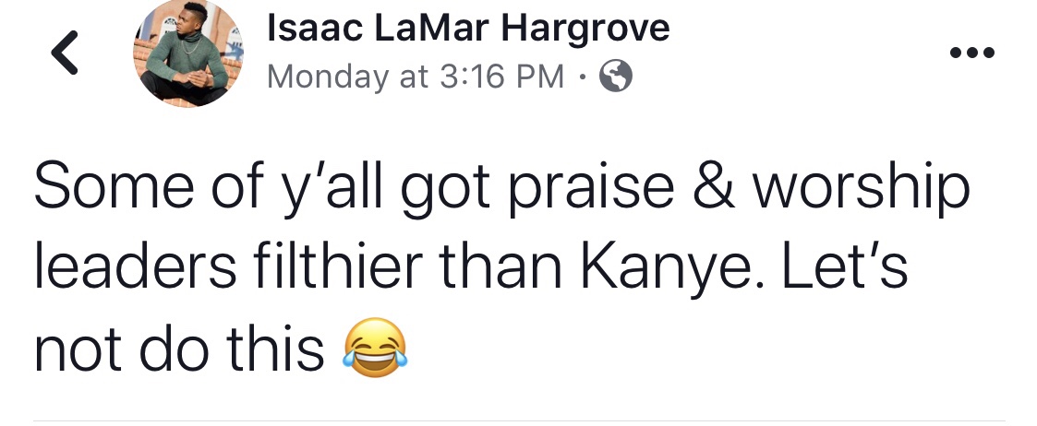Click the globe public audience icon
1037x426 pixels.
[x=616, y=77]
